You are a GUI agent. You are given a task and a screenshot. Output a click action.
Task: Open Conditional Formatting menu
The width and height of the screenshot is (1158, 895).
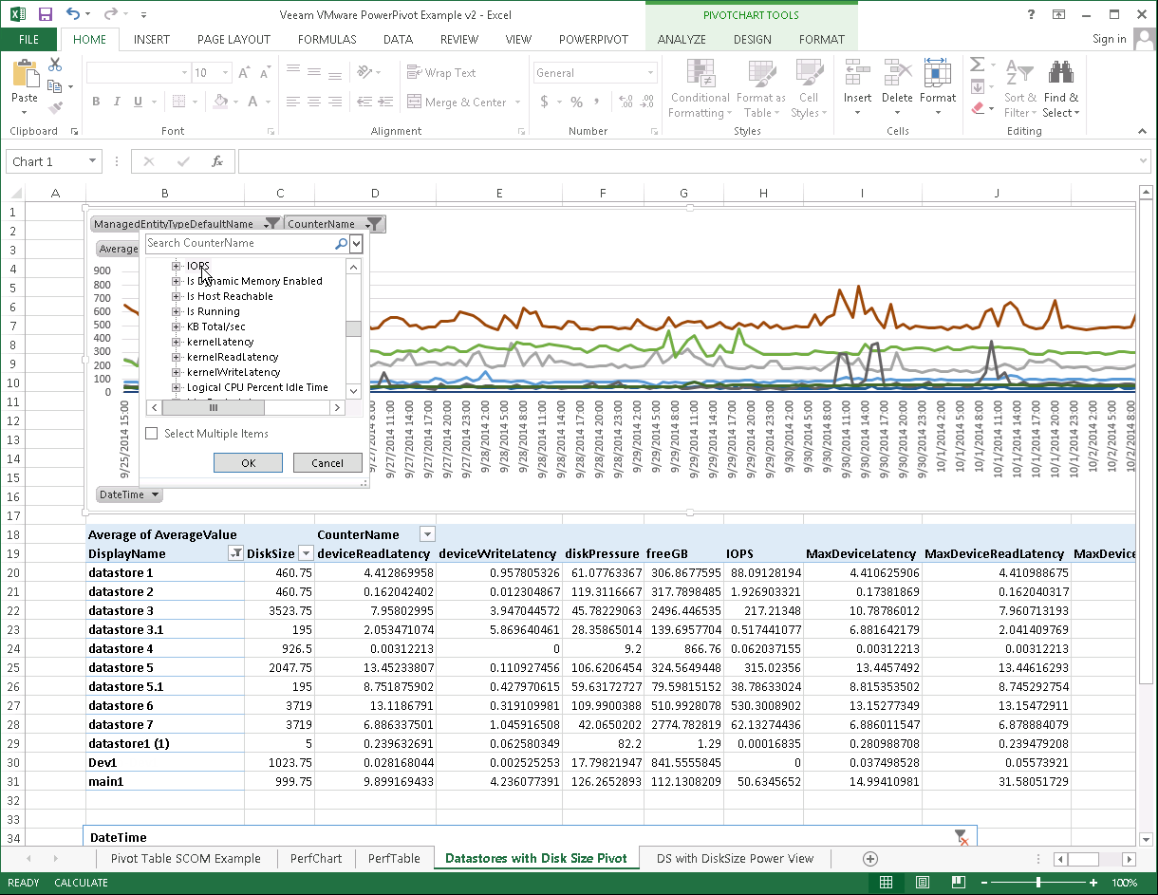[700, 89]
